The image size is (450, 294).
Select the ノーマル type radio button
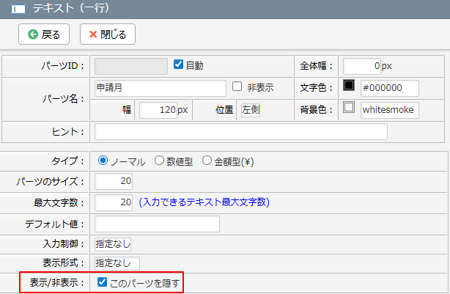point(103,161)
